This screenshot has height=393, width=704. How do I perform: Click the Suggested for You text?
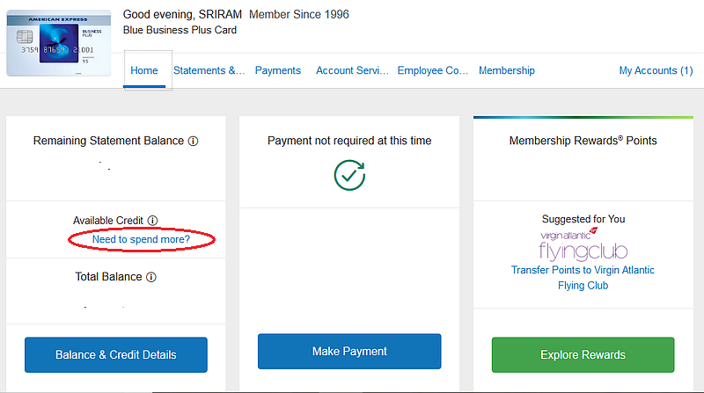(583, 219)
